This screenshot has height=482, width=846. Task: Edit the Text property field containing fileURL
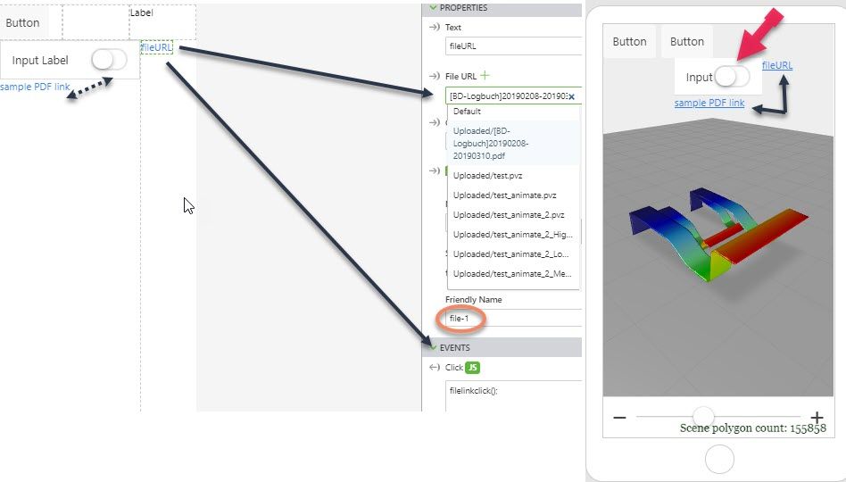click(513, 46)
